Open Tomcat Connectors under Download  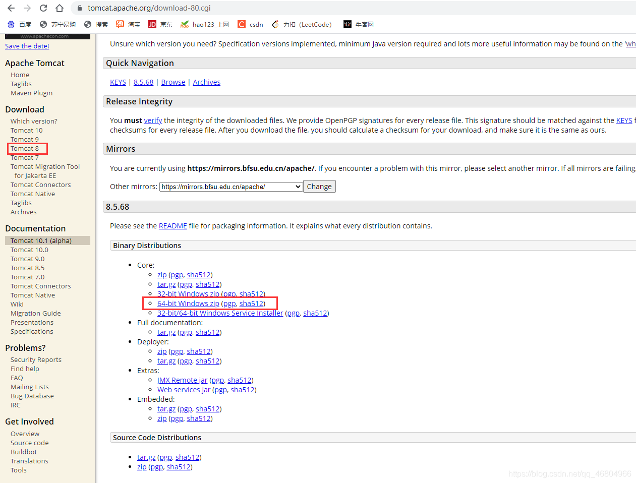(x=40, y=185)
